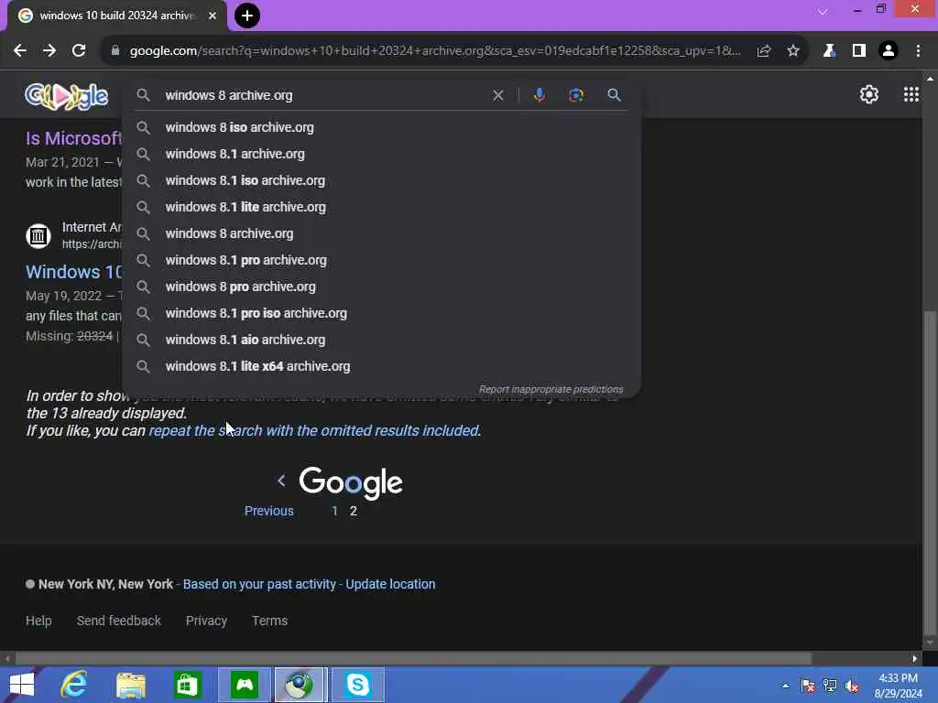
Task: Pick suggestion windows 8.1 aio archive.org
Action: tap(381, 340)
